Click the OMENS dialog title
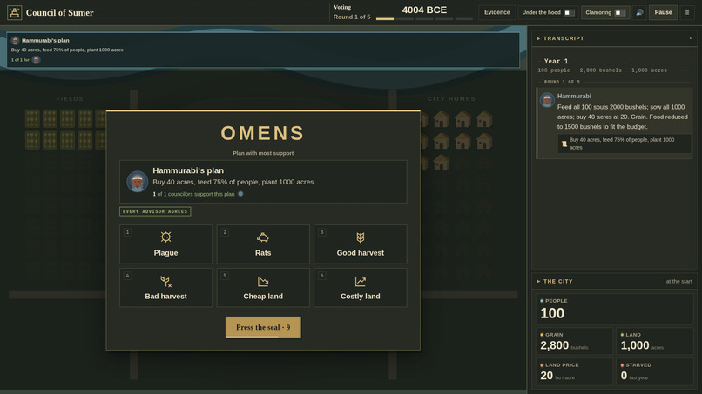The width and height of the screenshot is (702, 394). pos(263,133)
